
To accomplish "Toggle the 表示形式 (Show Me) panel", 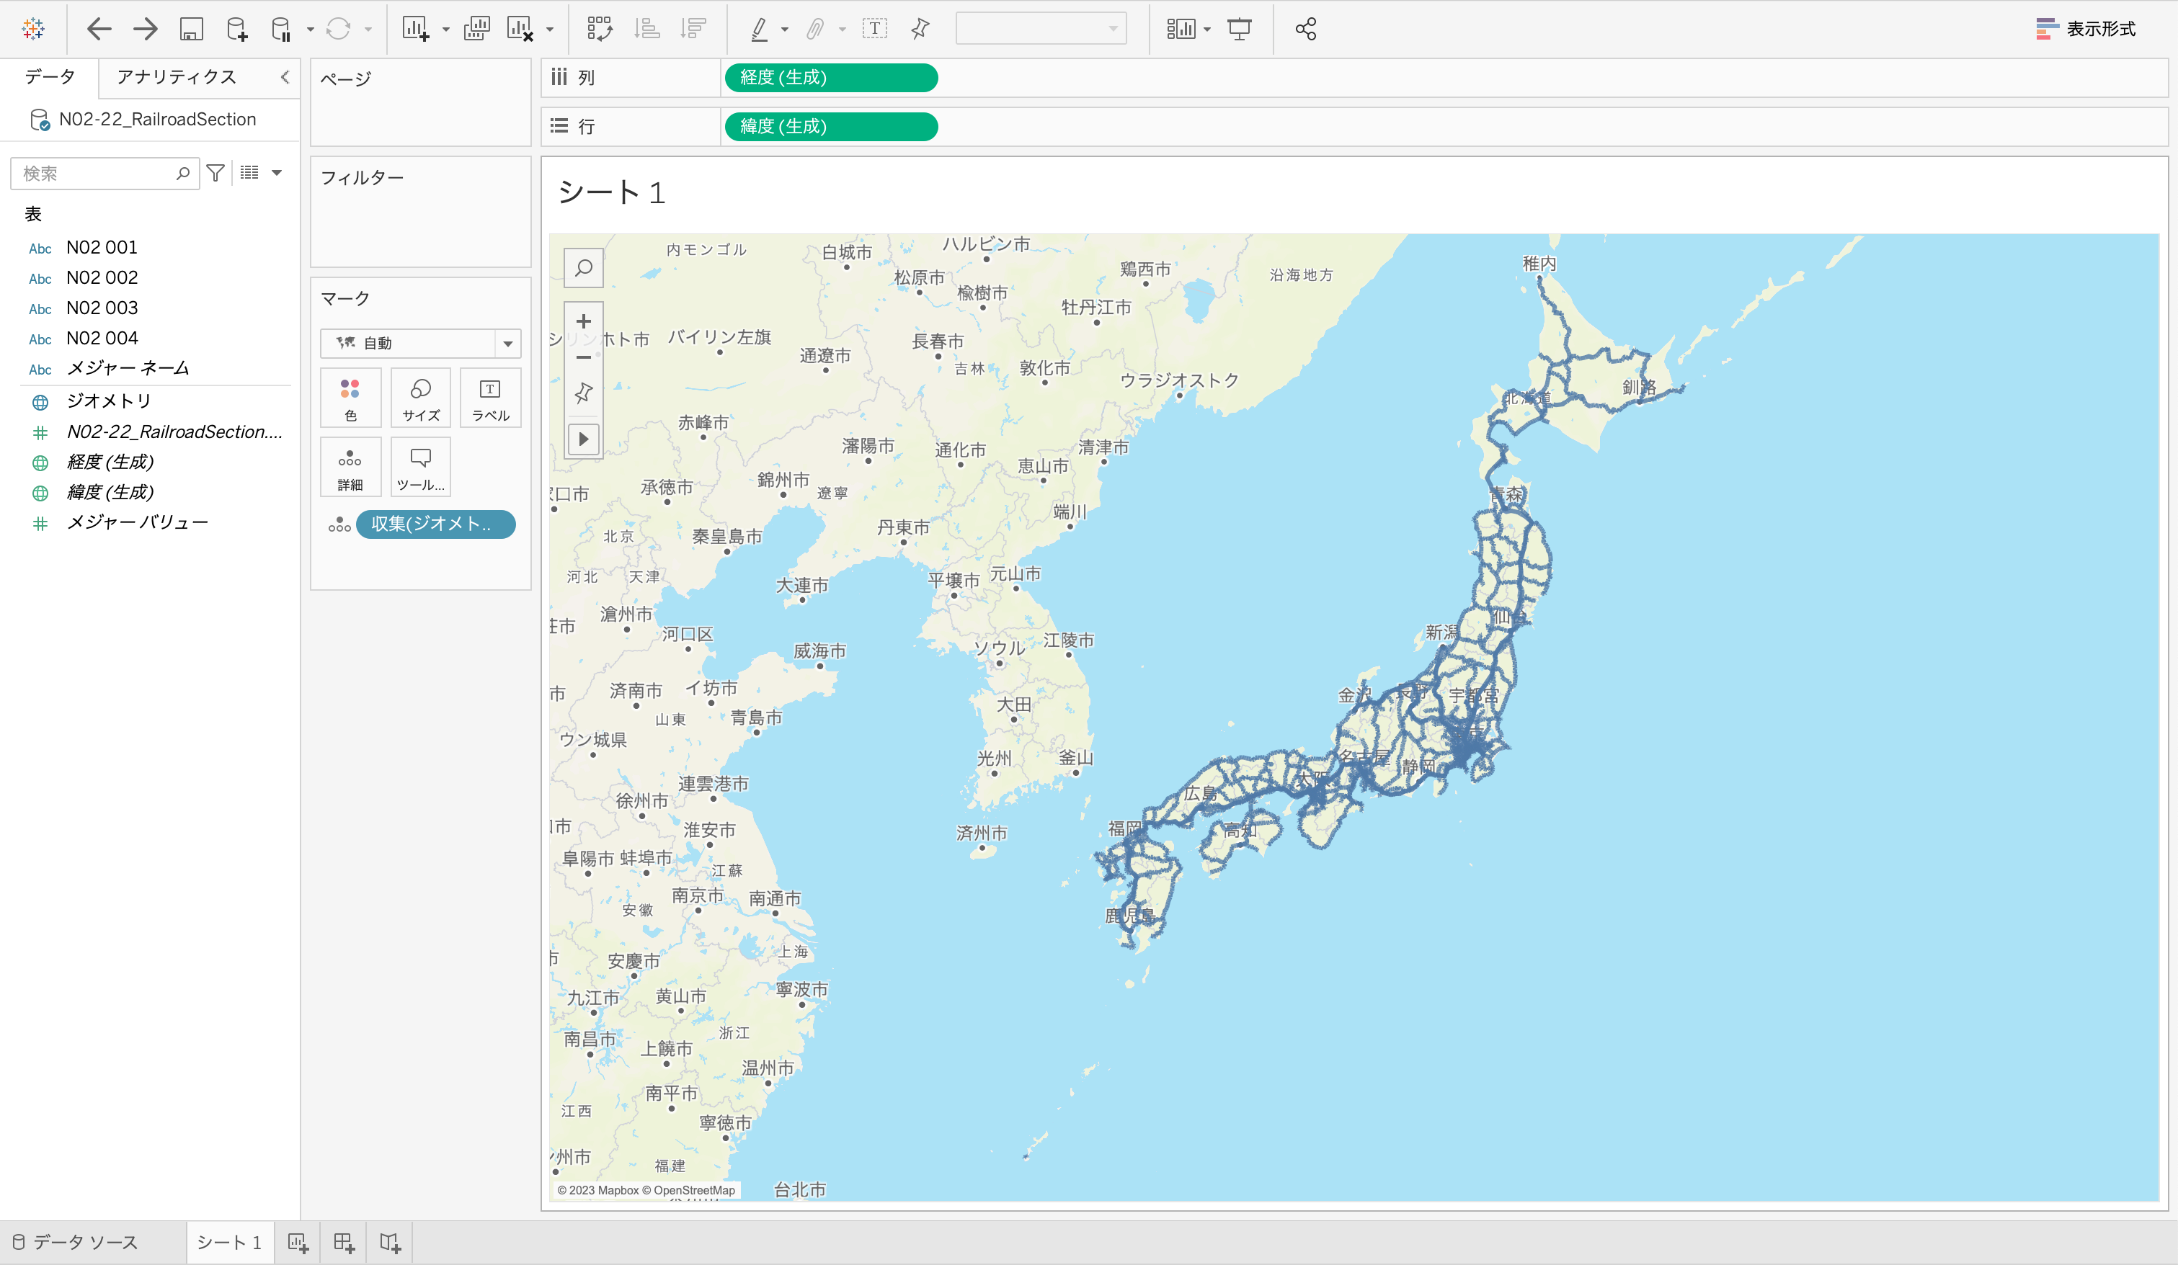I will (x=2086, y=29).
